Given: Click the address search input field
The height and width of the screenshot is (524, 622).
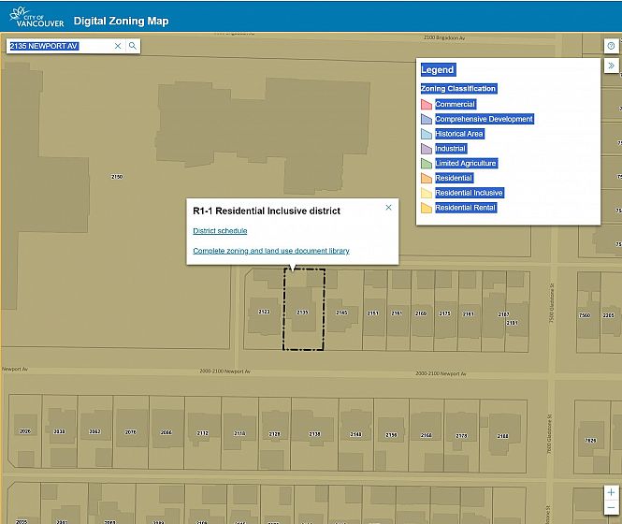Looking at the screenshot, I should (x=60, y=46).
